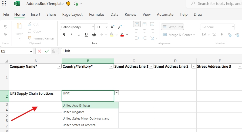
Task: Click Merge & Center
Action: click(177, 35)
